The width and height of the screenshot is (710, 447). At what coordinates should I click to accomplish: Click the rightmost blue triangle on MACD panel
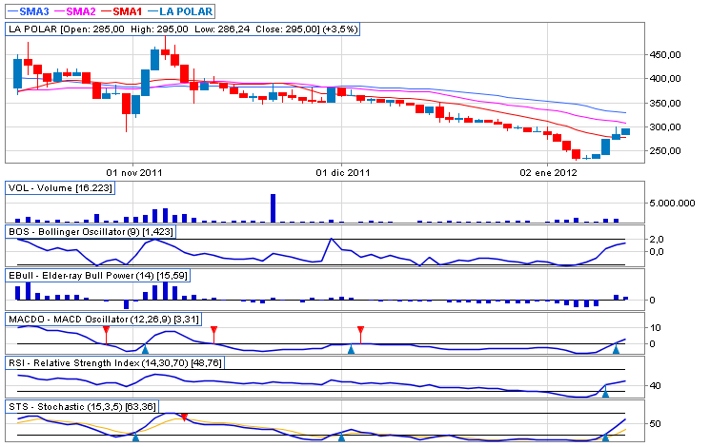(616, 350)
